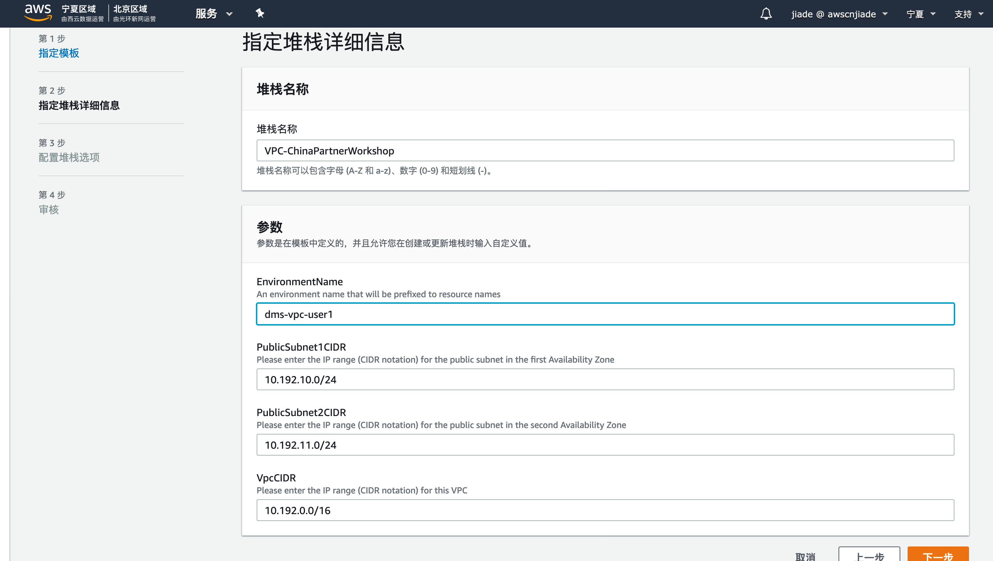Select the PublicSubnet1CIDR value 10.192.10.0/24
993x561 pixels.
pos(606,379)
